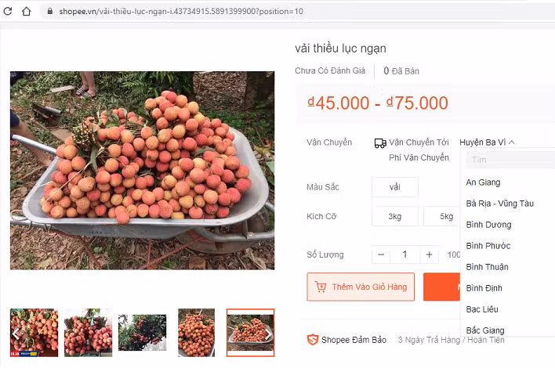Collapse the Huyện Ba Vì location dropdown

[x=487, y=142]
